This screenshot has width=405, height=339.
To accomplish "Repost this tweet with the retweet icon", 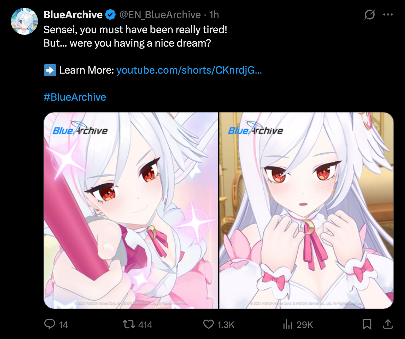I will [129, 324].
